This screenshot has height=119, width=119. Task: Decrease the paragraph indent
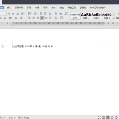[x=41, y=14]
